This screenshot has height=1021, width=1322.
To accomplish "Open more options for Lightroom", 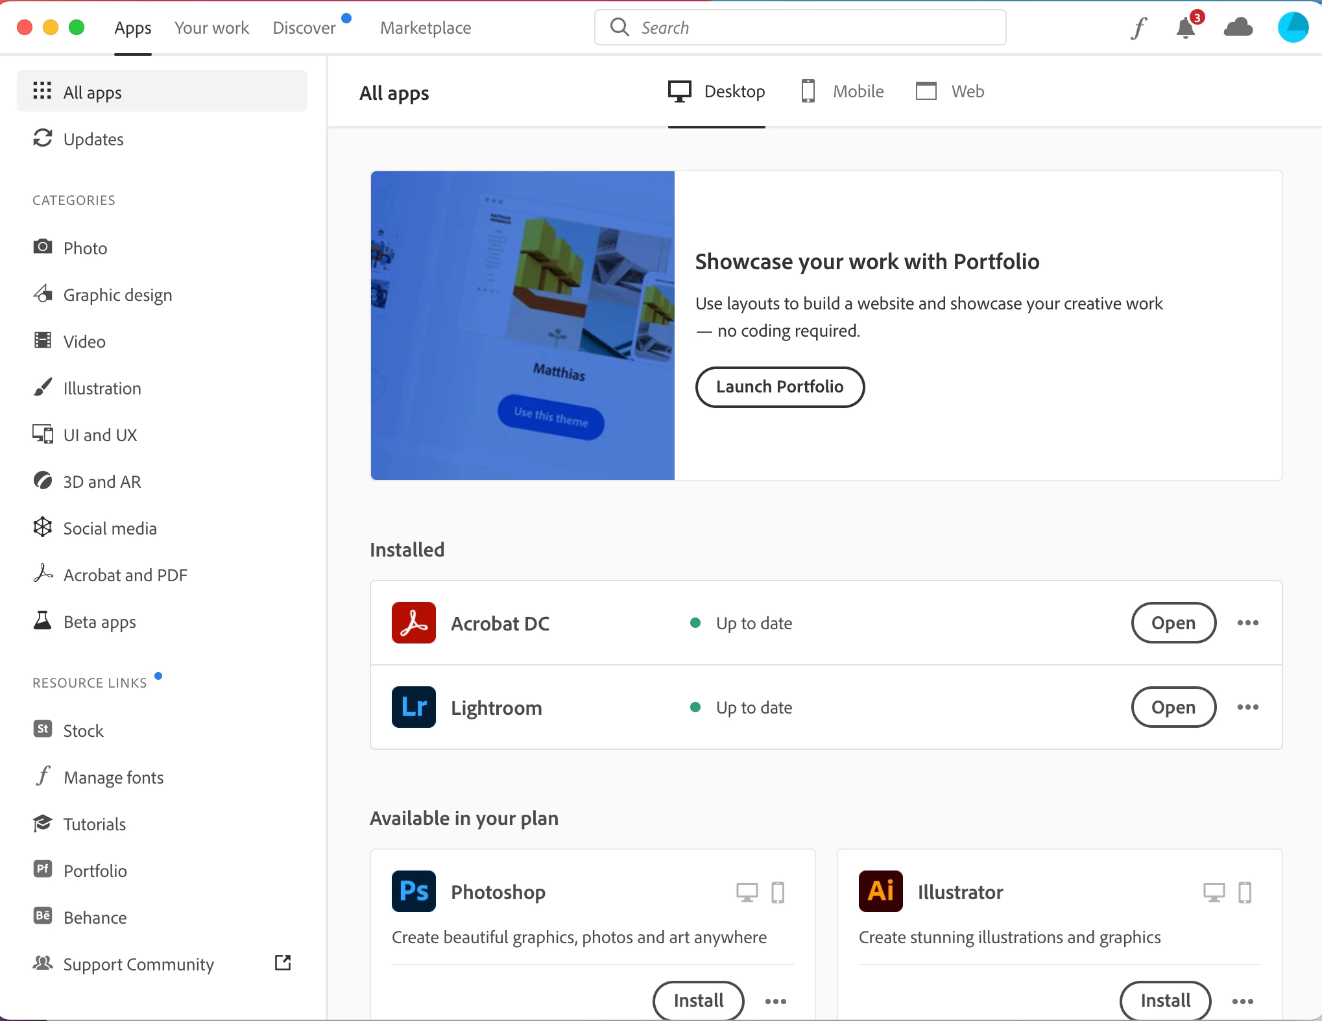I will (1247, 707).
